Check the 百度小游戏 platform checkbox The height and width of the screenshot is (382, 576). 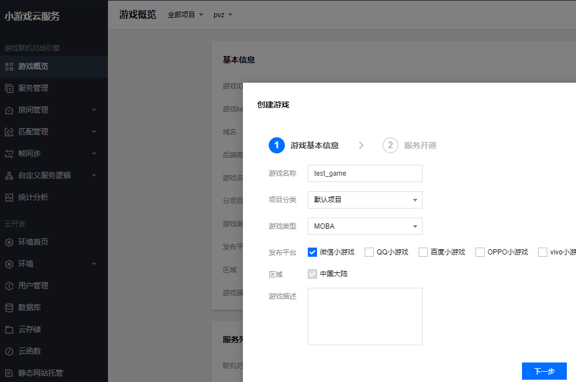click(423, 252)
